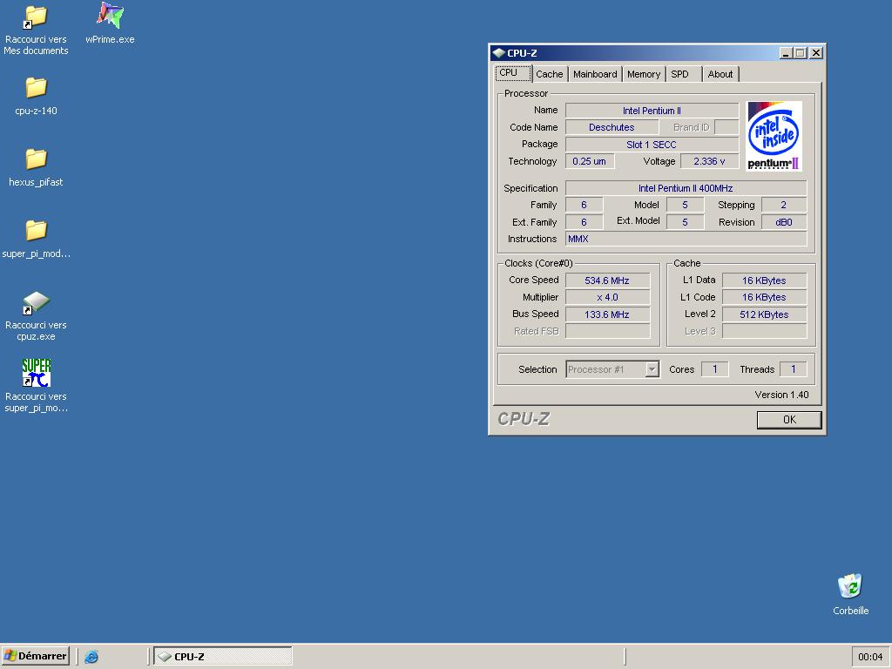
Task: Click the taskbar clock showing 00:04
Action: click(x=870, y=657)
